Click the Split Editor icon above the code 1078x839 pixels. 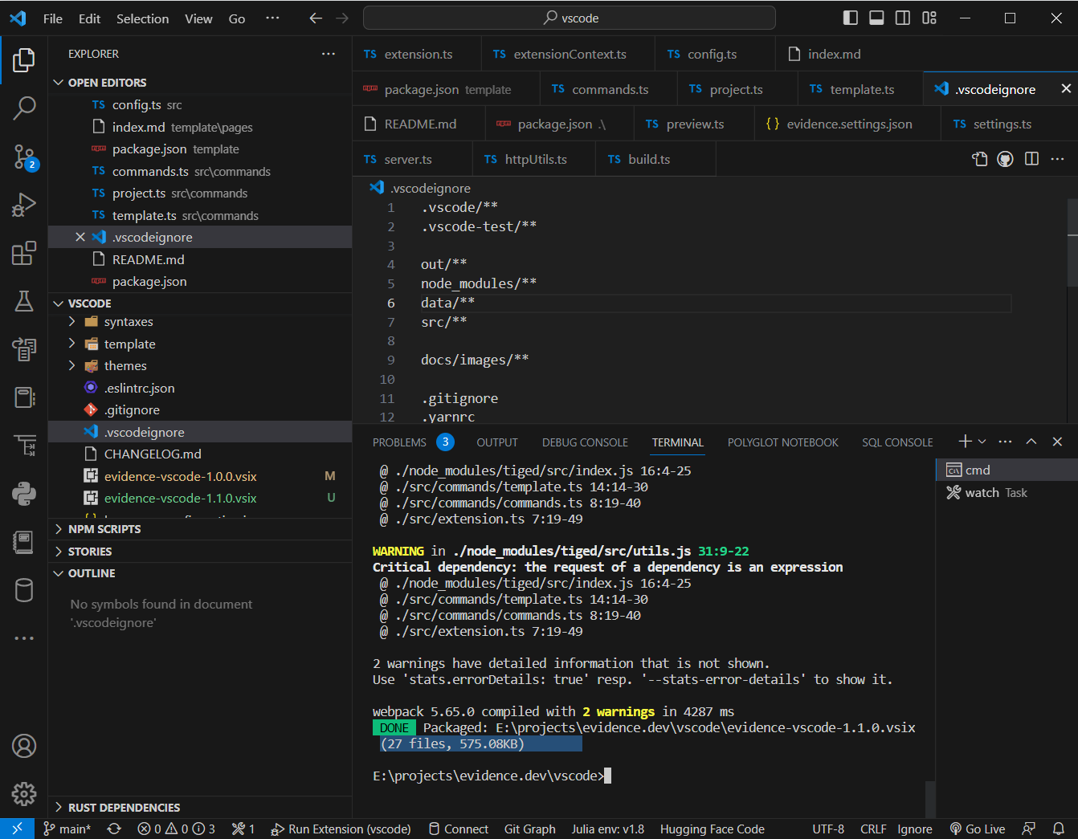point(1031,159)
